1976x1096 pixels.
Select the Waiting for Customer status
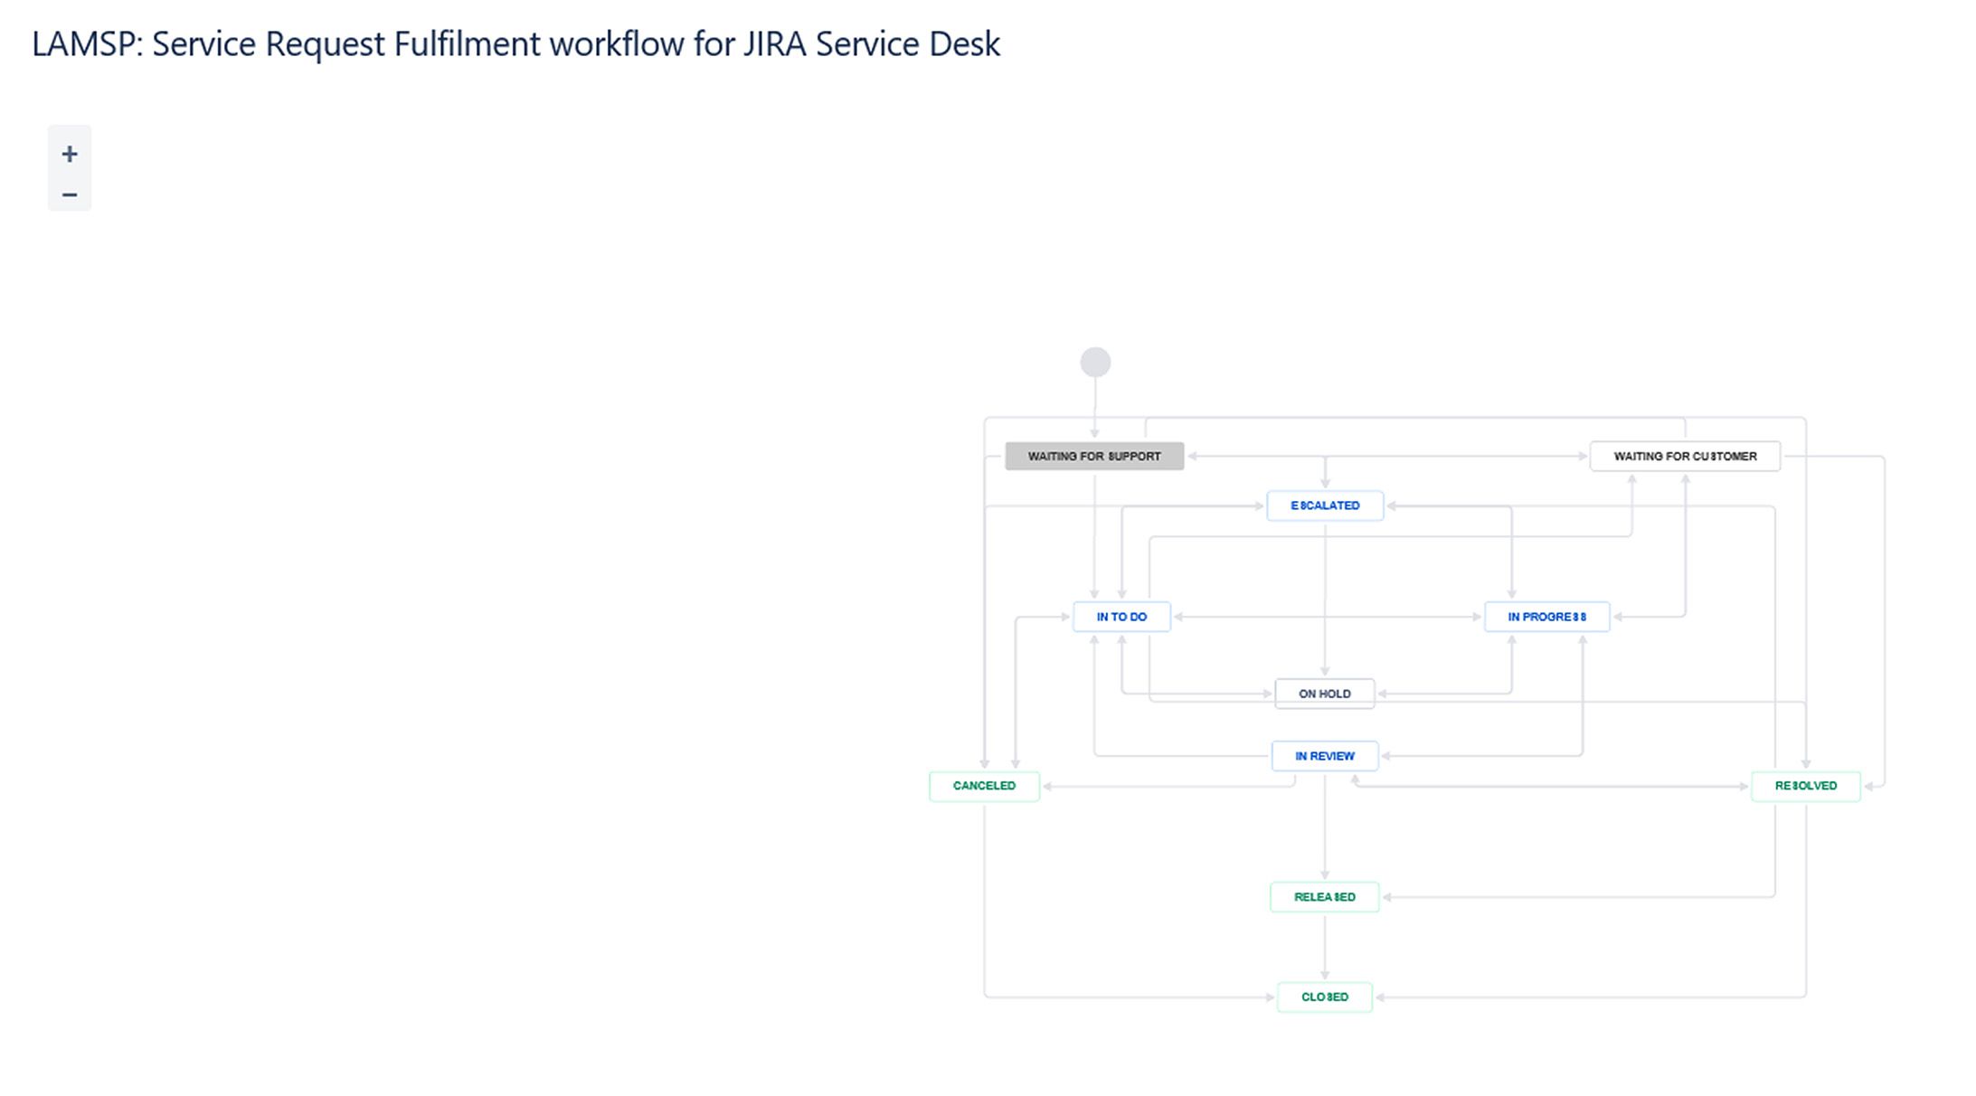click(1685, 456)
